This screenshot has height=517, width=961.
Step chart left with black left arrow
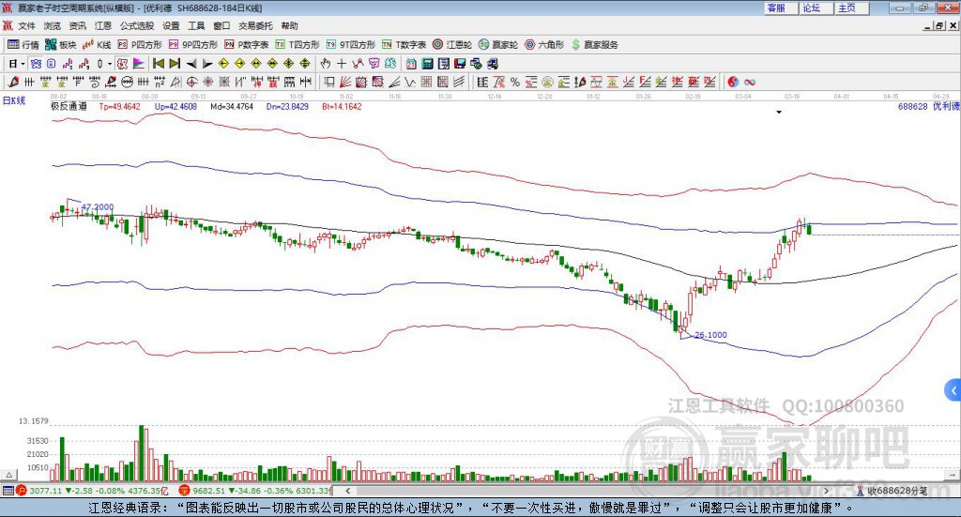[x=191, y=64]
